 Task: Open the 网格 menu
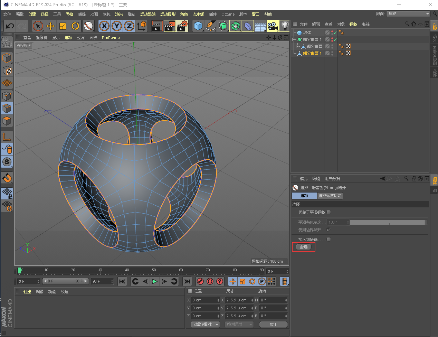[69, 14]
